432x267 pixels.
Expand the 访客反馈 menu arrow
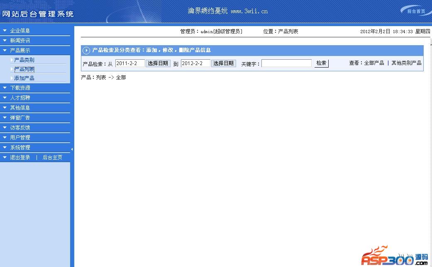pos(5,127)
